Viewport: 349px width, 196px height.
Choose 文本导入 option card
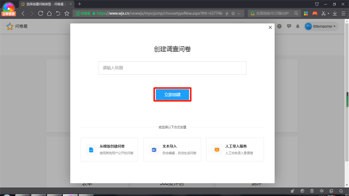pyautogui.click(x=172, y=149)
